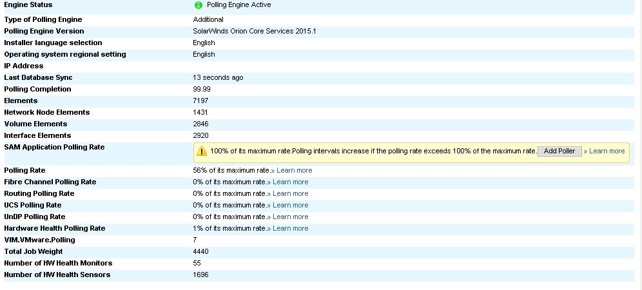This screenshot has width=642, height=290.
Task: Select '56% of its maximum rate' text
Action: point(231,170)
